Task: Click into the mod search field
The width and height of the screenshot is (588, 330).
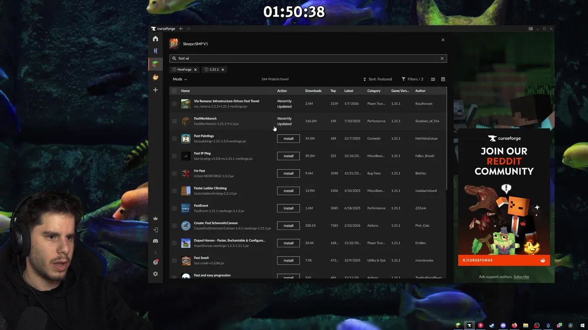Action: pyautogui.click(x=308, y=58)
